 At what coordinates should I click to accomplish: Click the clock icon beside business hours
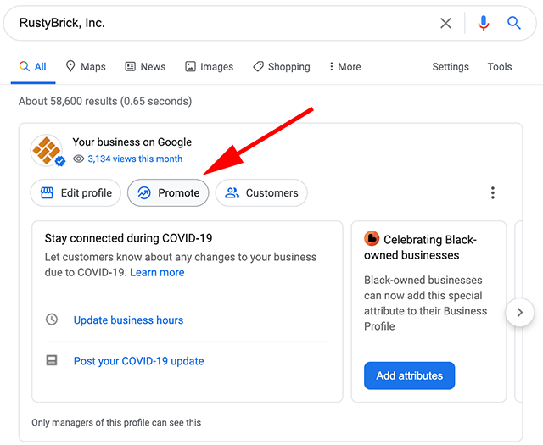(x=52, y=320)
